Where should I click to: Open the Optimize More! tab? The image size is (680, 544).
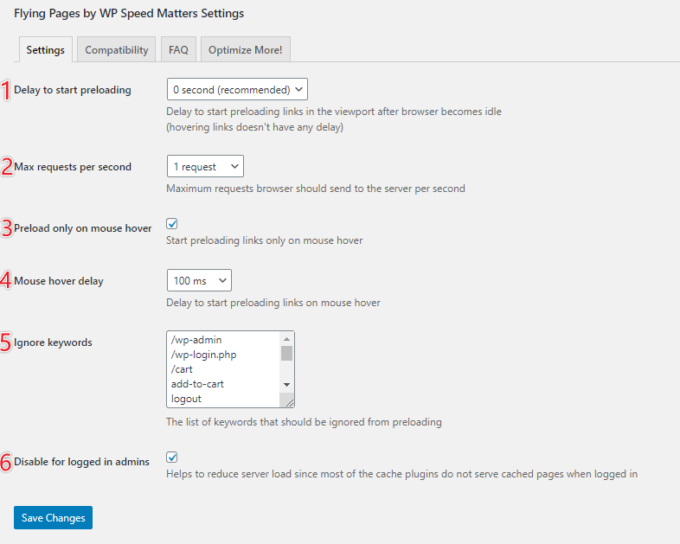pyautogui.click(x=245, y=50)
